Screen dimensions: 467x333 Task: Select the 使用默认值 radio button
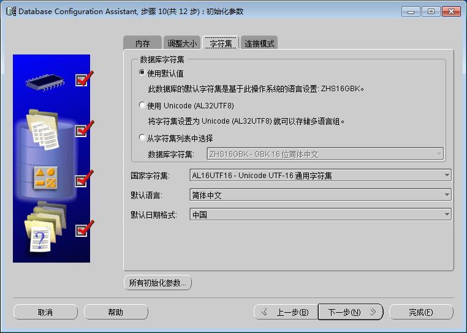pos(142,72)
